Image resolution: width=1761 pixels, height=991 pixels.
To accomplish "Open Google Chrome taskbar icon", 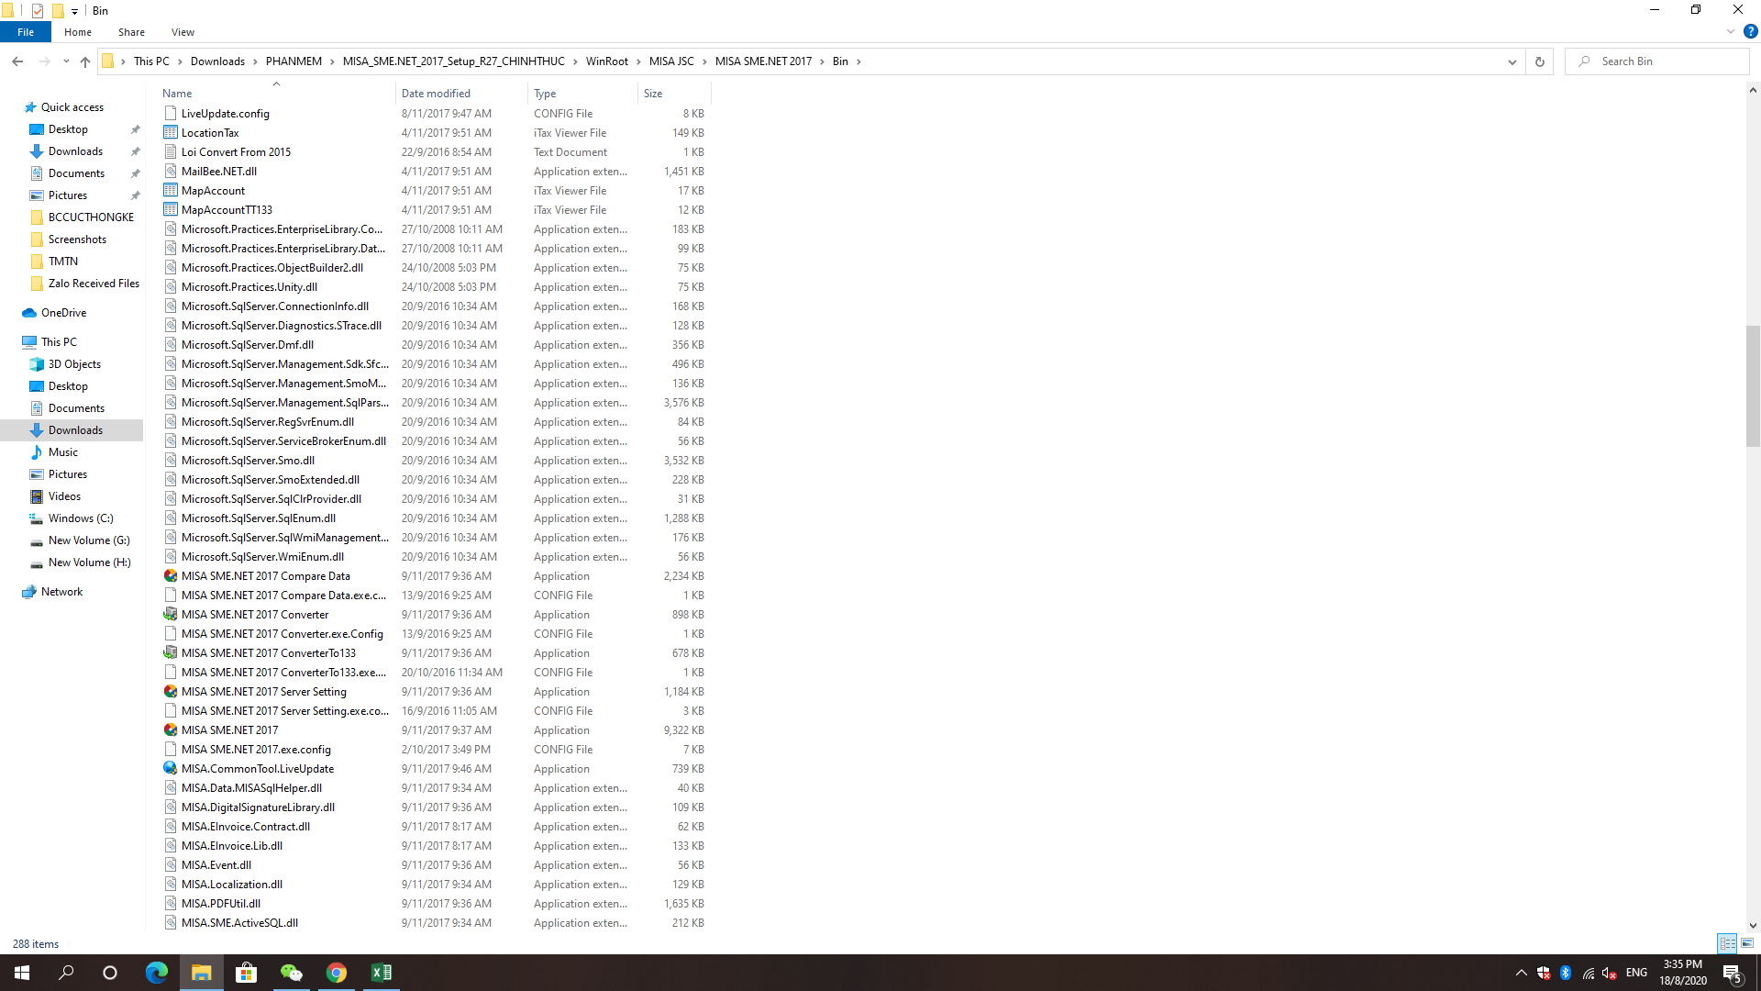I will pos(337,973).
